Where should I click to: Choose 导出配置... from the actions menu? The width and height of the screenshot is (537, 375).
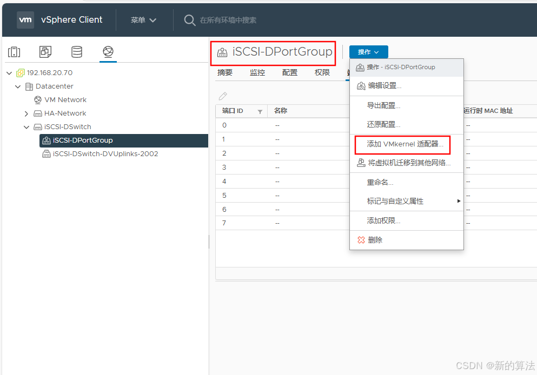click(407, 105)
